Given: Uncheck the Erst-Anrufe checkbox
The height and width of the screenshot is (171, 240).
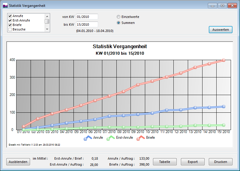Looking at the screenshot, I should pyautogui.click(x=10, y=20).
